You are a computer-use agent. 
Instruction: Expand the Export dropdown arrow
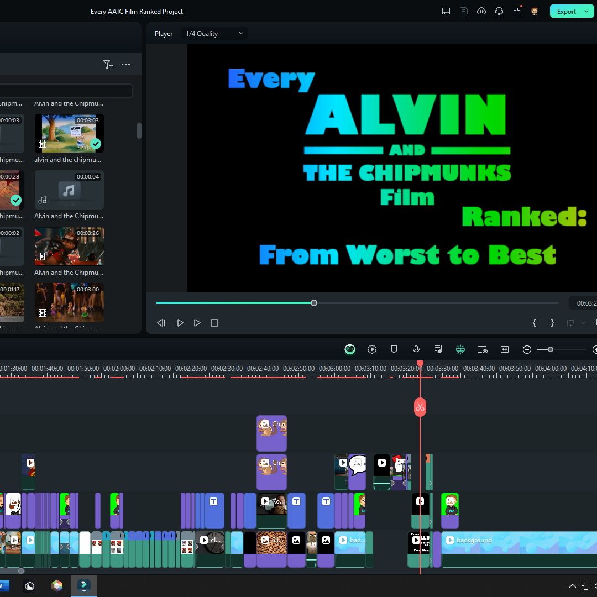586,11
